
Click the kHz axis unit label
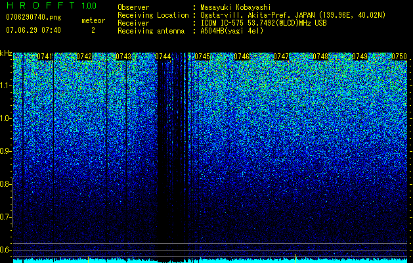tap(6, 53)
